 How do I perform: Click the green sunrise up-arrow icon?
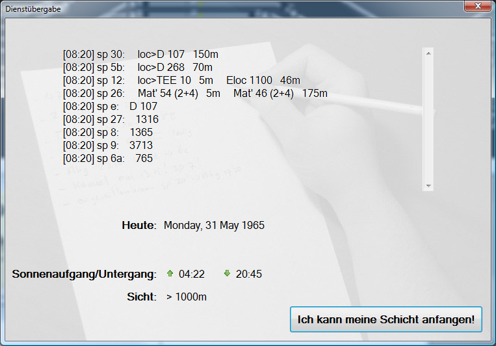click(170, 274)
